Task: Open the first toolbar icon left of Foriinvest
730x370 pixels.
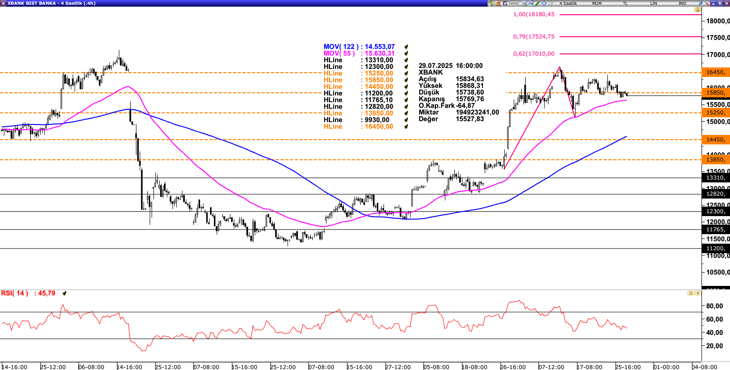Action: pyautogui.click(x=490, y=3)
